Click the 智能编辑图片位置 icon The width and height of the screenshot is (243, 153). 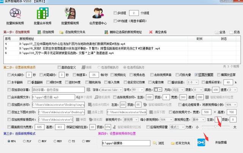[145, 105]
